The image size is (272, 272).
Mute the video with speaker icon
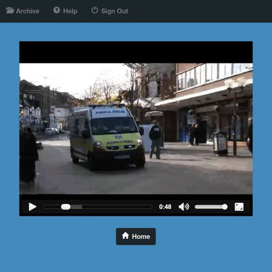click(x=184, y=207)
